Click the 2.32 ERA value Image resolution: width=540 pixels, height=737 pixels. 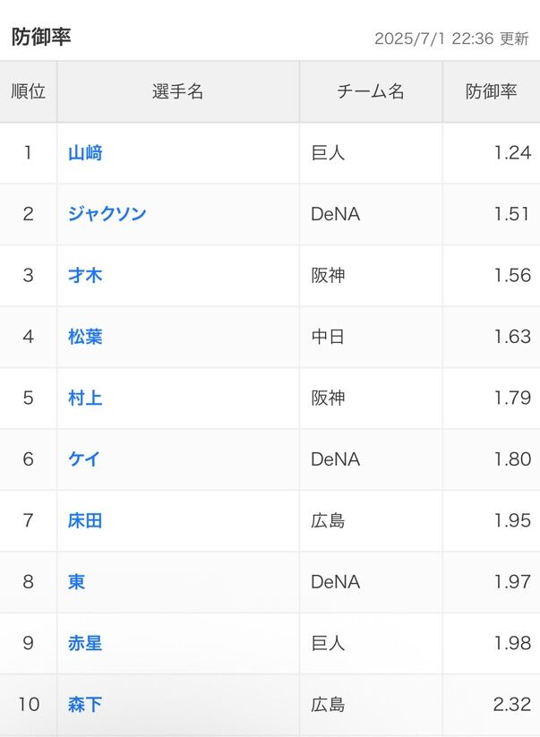tap(512, 705)
